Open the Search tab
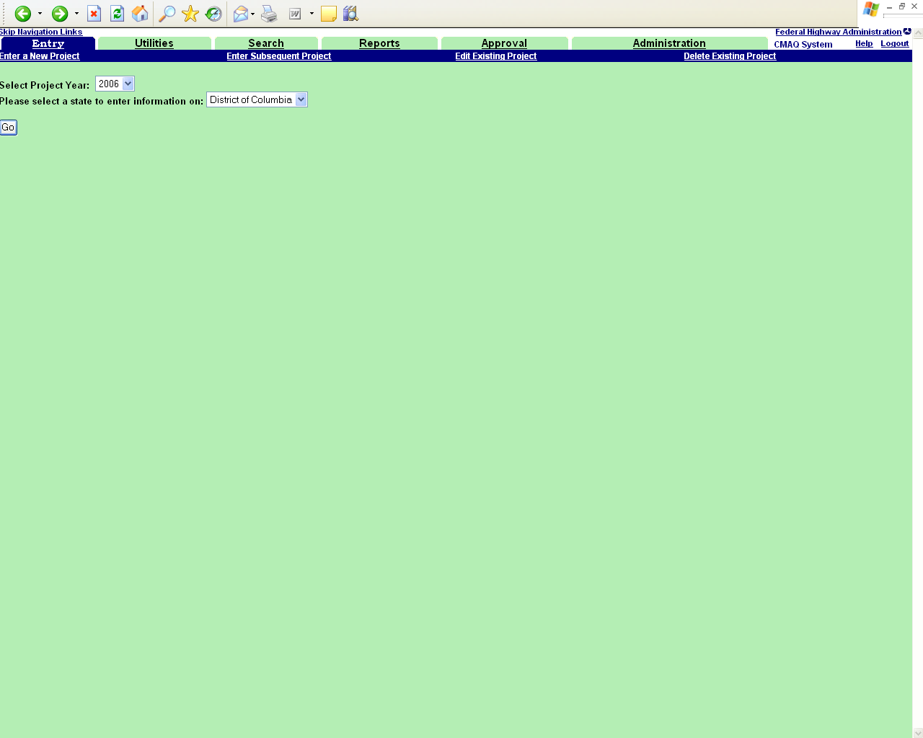 [x=266, y=43]
